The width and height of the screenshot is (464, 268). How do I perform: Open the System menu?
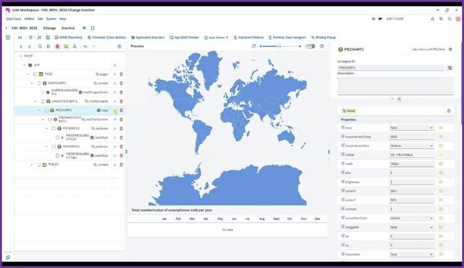tap(51, 19)
